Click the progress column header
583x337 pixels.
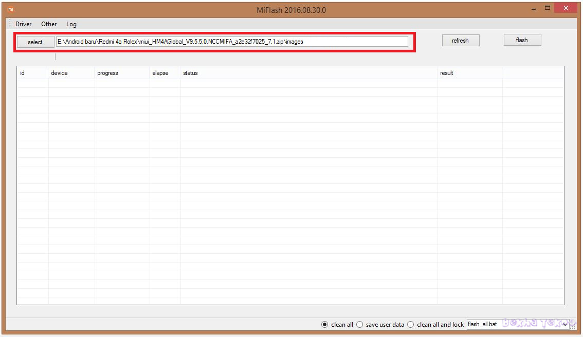point(122,73)
